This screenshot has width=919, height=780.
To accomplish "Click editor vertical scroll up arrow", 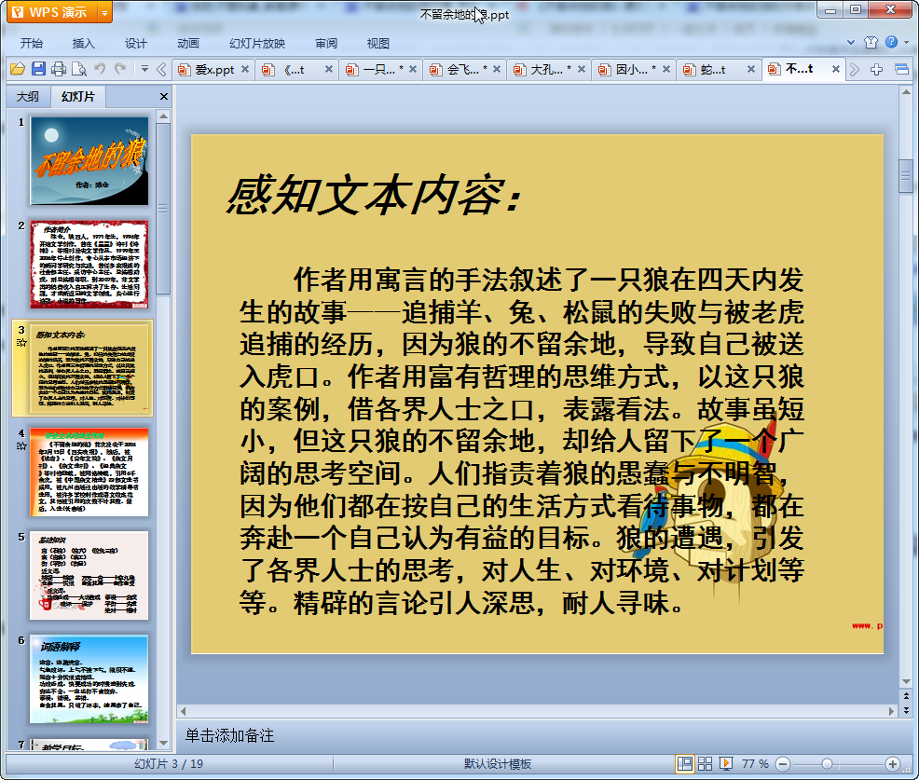I will click(906, 92).
